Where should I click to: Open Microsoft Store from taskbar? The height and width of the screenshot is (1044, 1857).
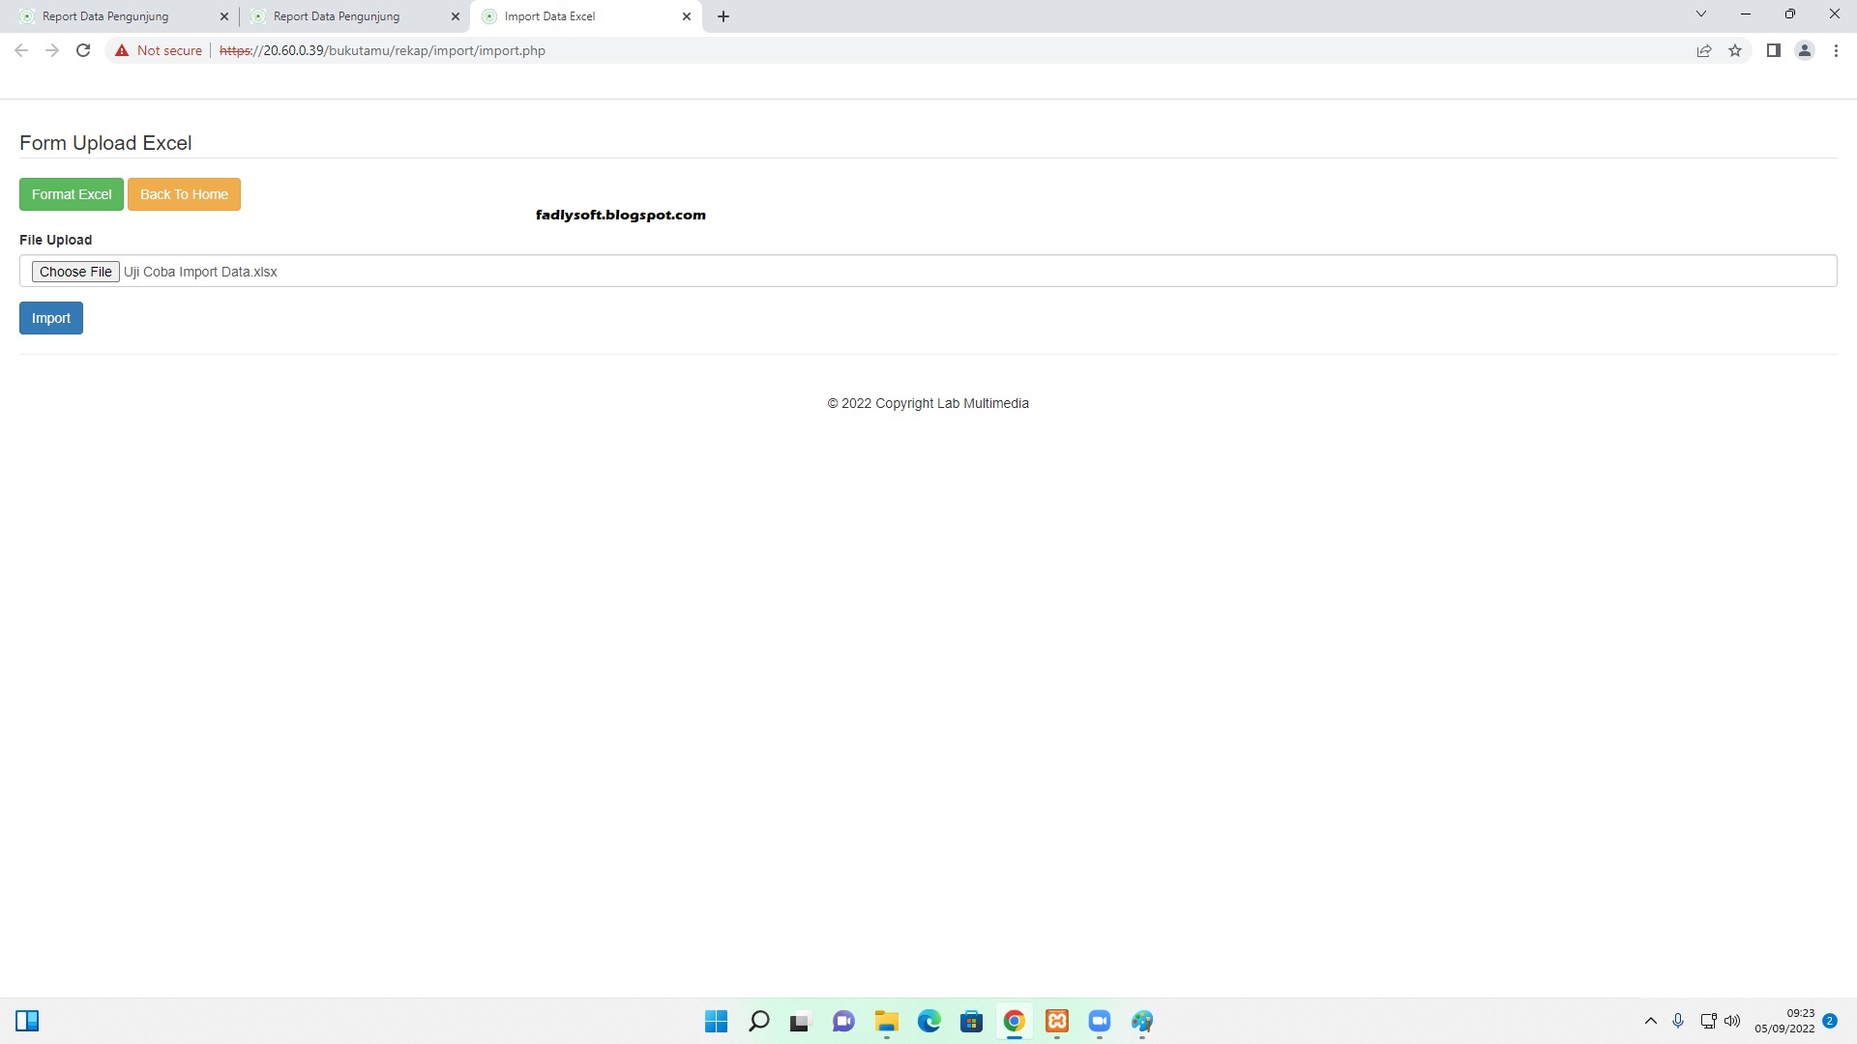coord(971,1021)
